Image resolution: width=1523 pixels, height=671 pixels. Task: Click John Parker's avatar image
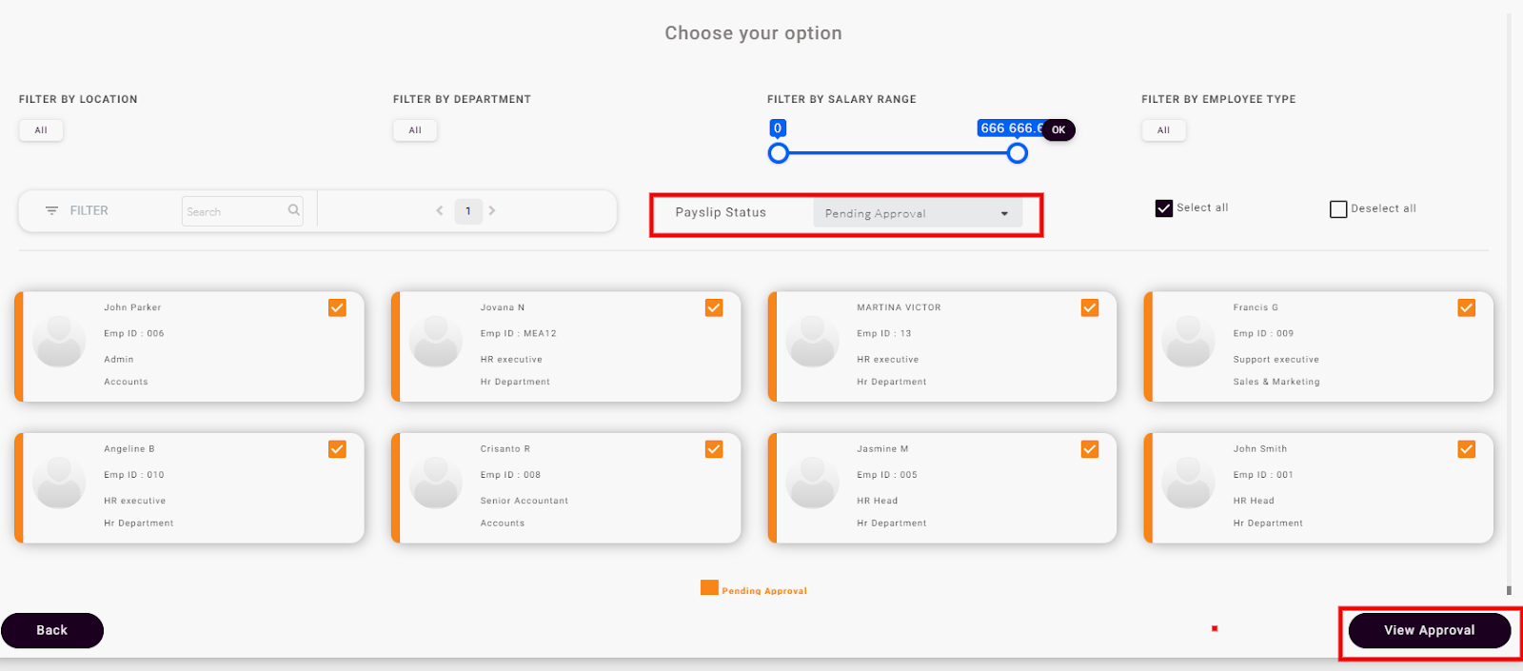coord(59,342)
